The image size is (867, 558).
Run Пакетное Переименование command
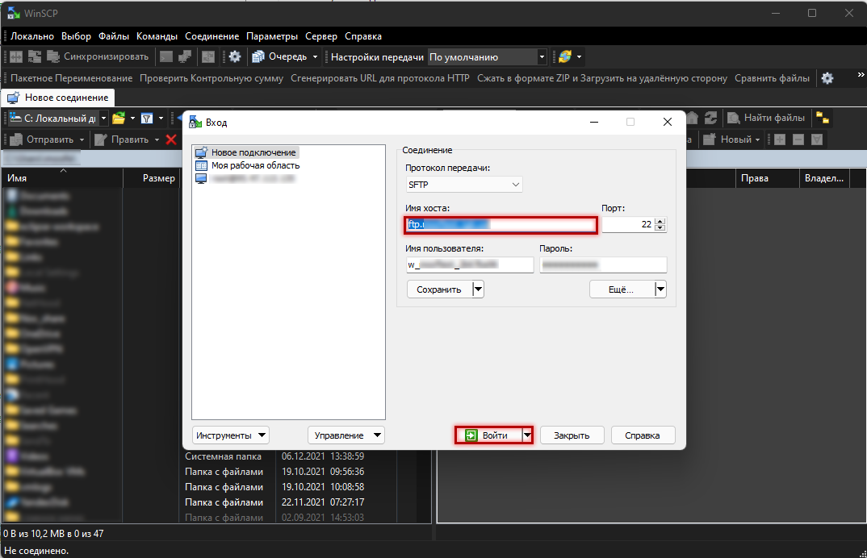(71, 78)
